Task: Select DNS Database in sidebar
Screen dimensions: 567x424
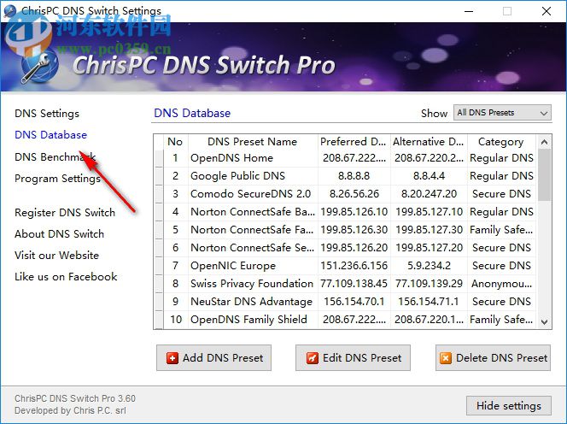Action: click(x=50, y=135)
